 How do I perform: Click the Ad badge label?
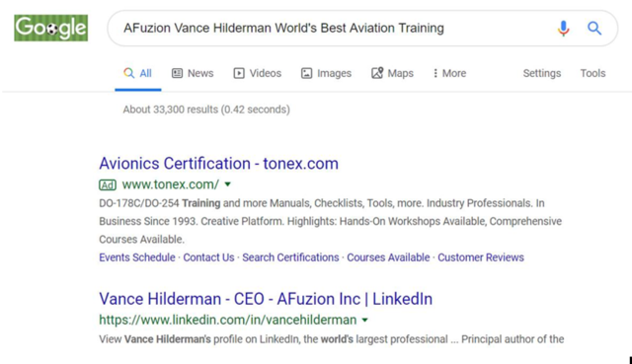point(108,184)
